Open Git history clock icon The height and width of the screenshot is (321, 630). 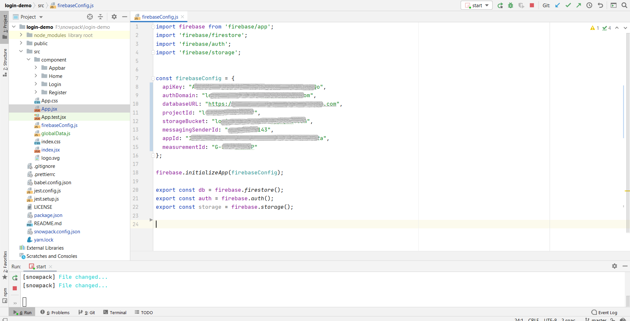589,6
